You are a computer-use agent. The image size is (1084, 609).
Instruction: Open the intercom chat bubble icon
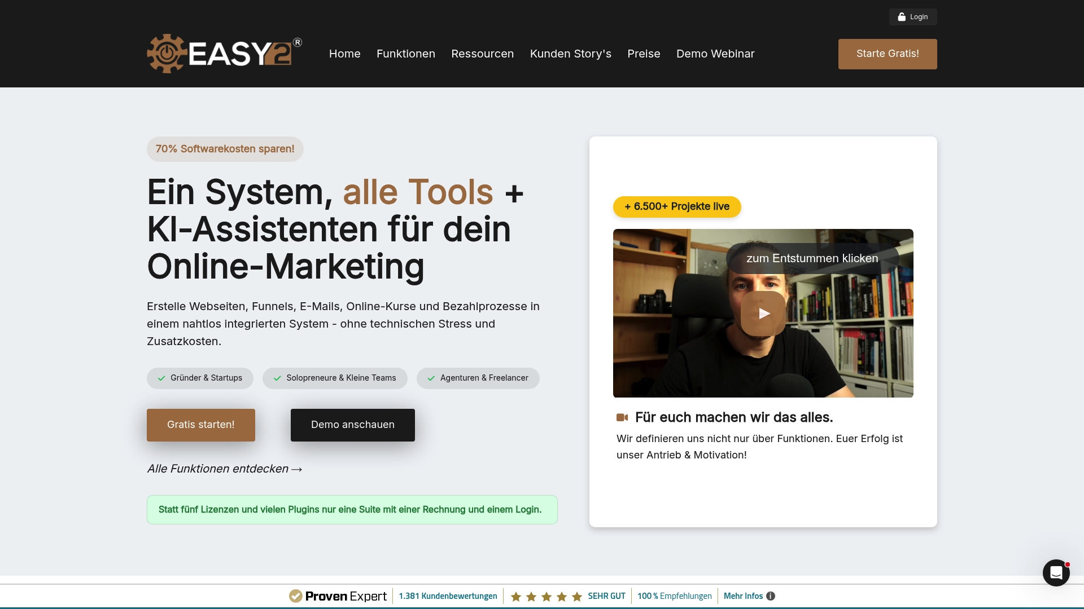(1056, 572)
